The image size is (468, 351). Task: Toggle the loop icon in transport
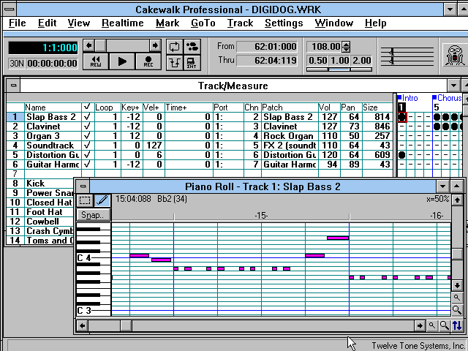(x=174, y=47)
